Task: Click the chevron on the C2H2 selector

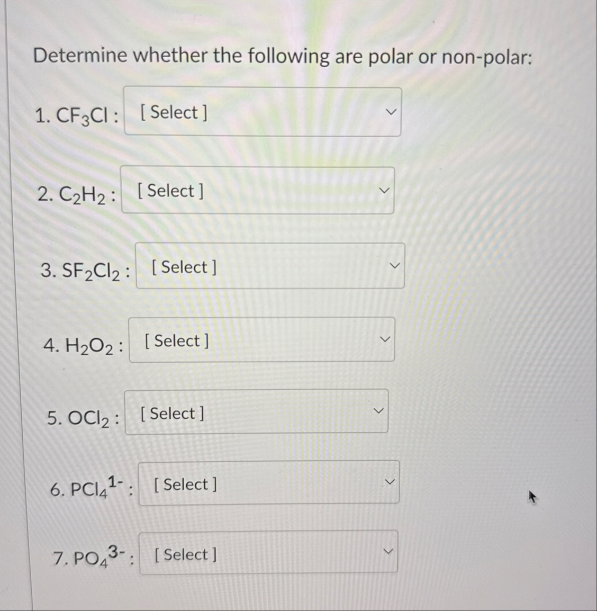Action: (385, 190)
